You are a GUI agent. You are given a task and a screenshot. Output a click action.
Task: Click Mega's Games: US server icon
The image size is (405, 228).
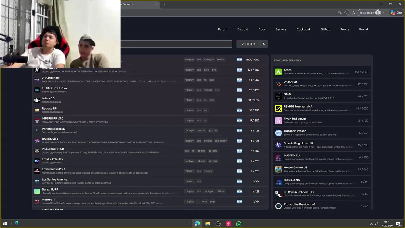click(278, 169)
